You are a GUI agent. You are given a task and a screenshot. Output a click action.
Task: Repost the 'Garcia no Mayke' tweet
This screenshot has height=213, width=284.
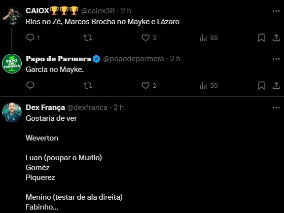click(88, 85)
